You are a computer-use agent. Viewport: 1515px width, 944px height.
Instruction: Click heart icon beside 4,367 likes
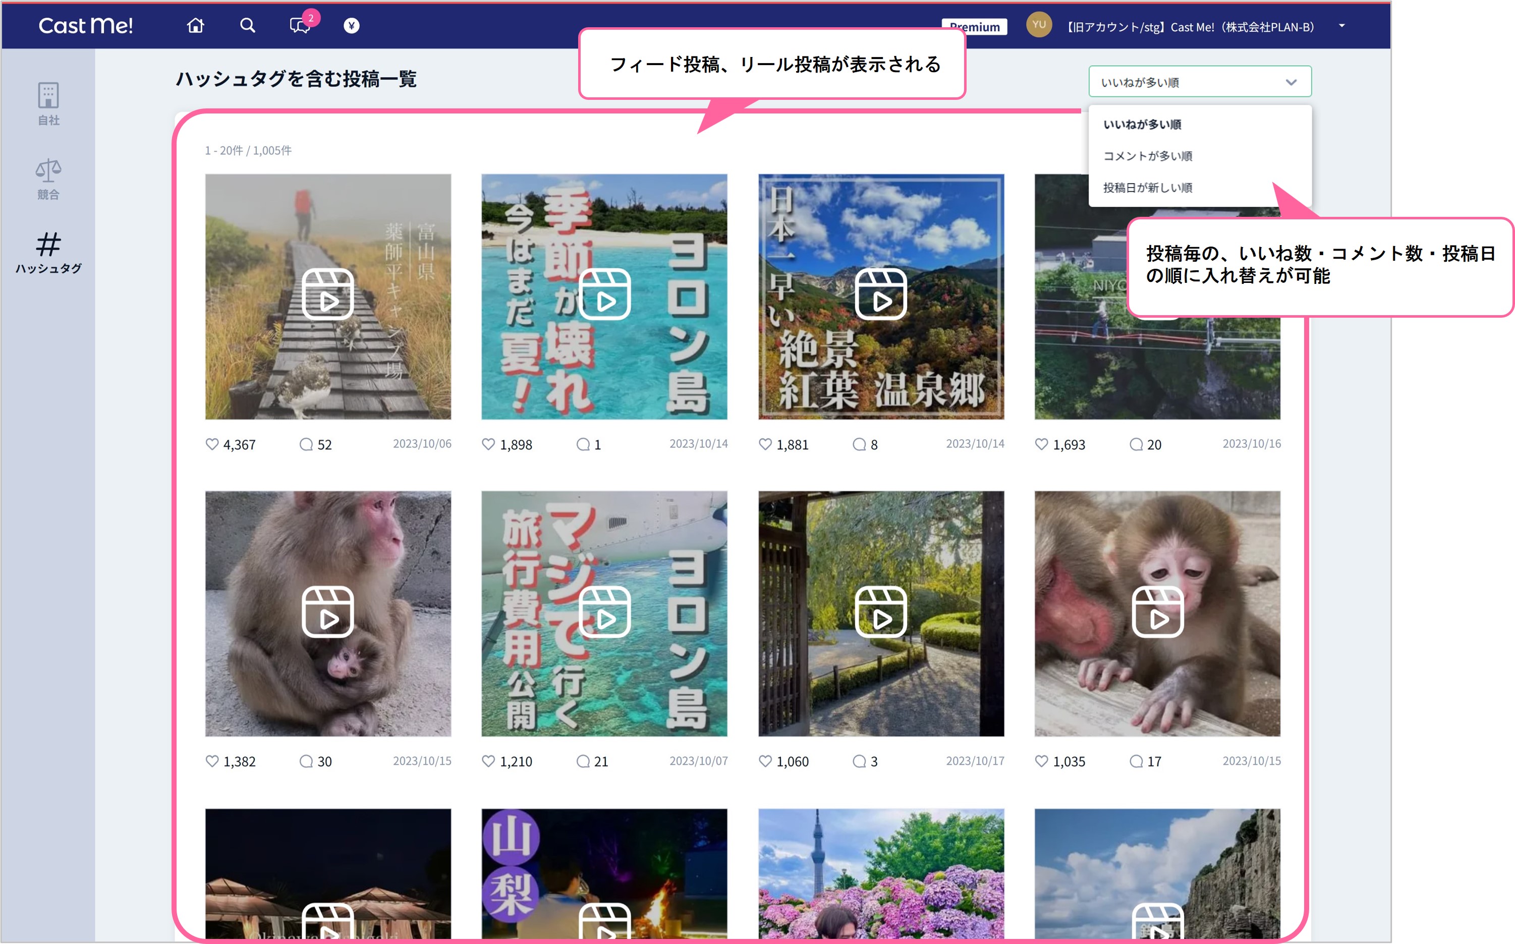tap(212, 445)
